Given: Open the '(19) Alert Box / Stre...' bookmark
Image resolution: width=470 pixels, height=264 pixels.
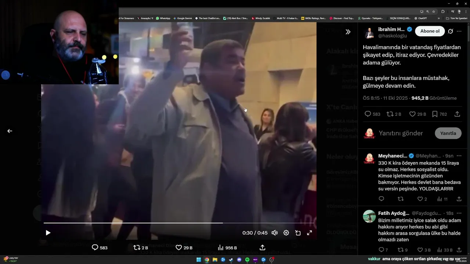Looking at the screenshot, I should (236, 18).
